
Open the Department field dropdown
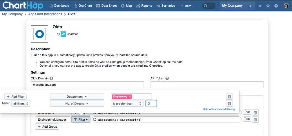77,97
